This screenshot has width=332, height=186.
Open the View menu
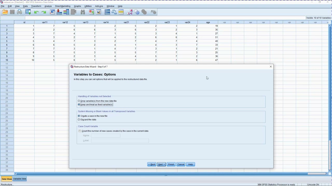pos(17,6)
